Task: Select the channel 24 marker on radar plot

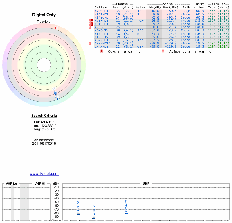Action: point(57,97)
